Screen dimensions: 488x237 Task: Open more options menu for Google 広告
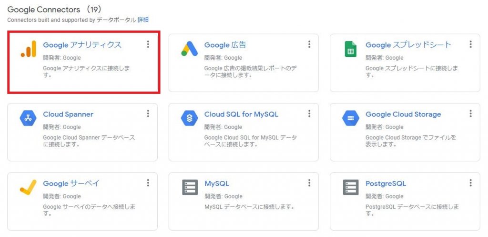tap(309, 44)
